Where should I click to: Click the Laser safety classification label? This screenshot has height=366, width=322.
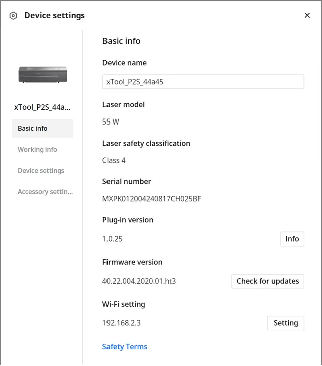[146, 143]
